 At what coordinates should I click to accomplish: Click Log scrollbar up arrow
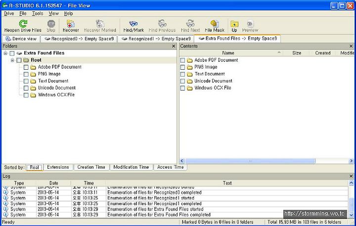click(x=351, y=183)
